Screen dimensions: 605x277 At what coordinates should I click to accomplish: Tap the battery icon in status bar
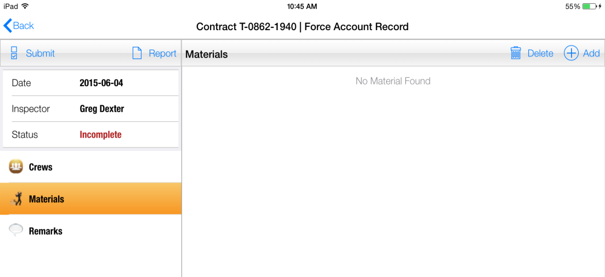pyautogui.click(x=591, y=6)
